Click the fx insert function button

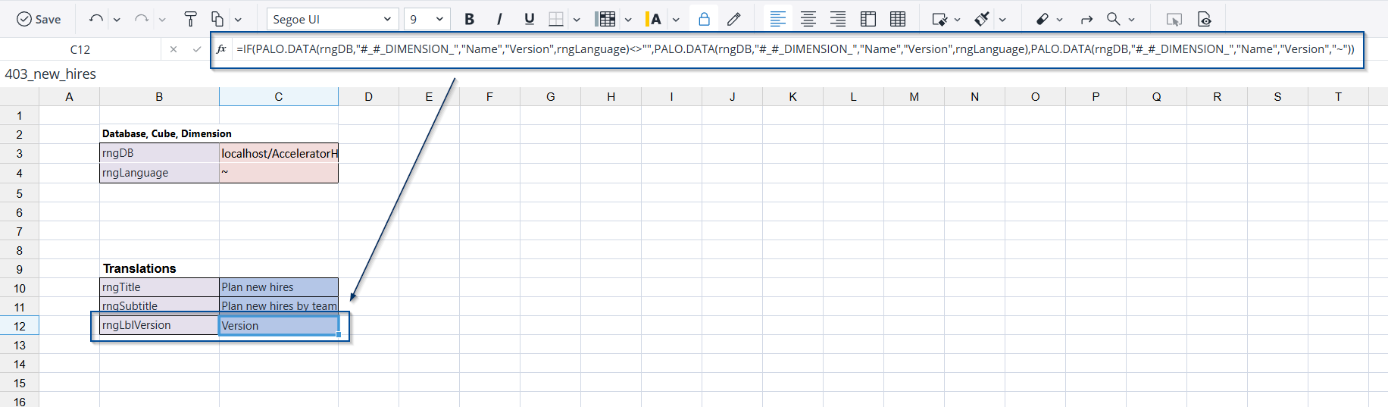[221, 49]
